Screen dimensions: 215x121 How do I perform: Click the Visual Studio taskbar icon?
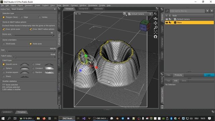[x=84, y=118]
